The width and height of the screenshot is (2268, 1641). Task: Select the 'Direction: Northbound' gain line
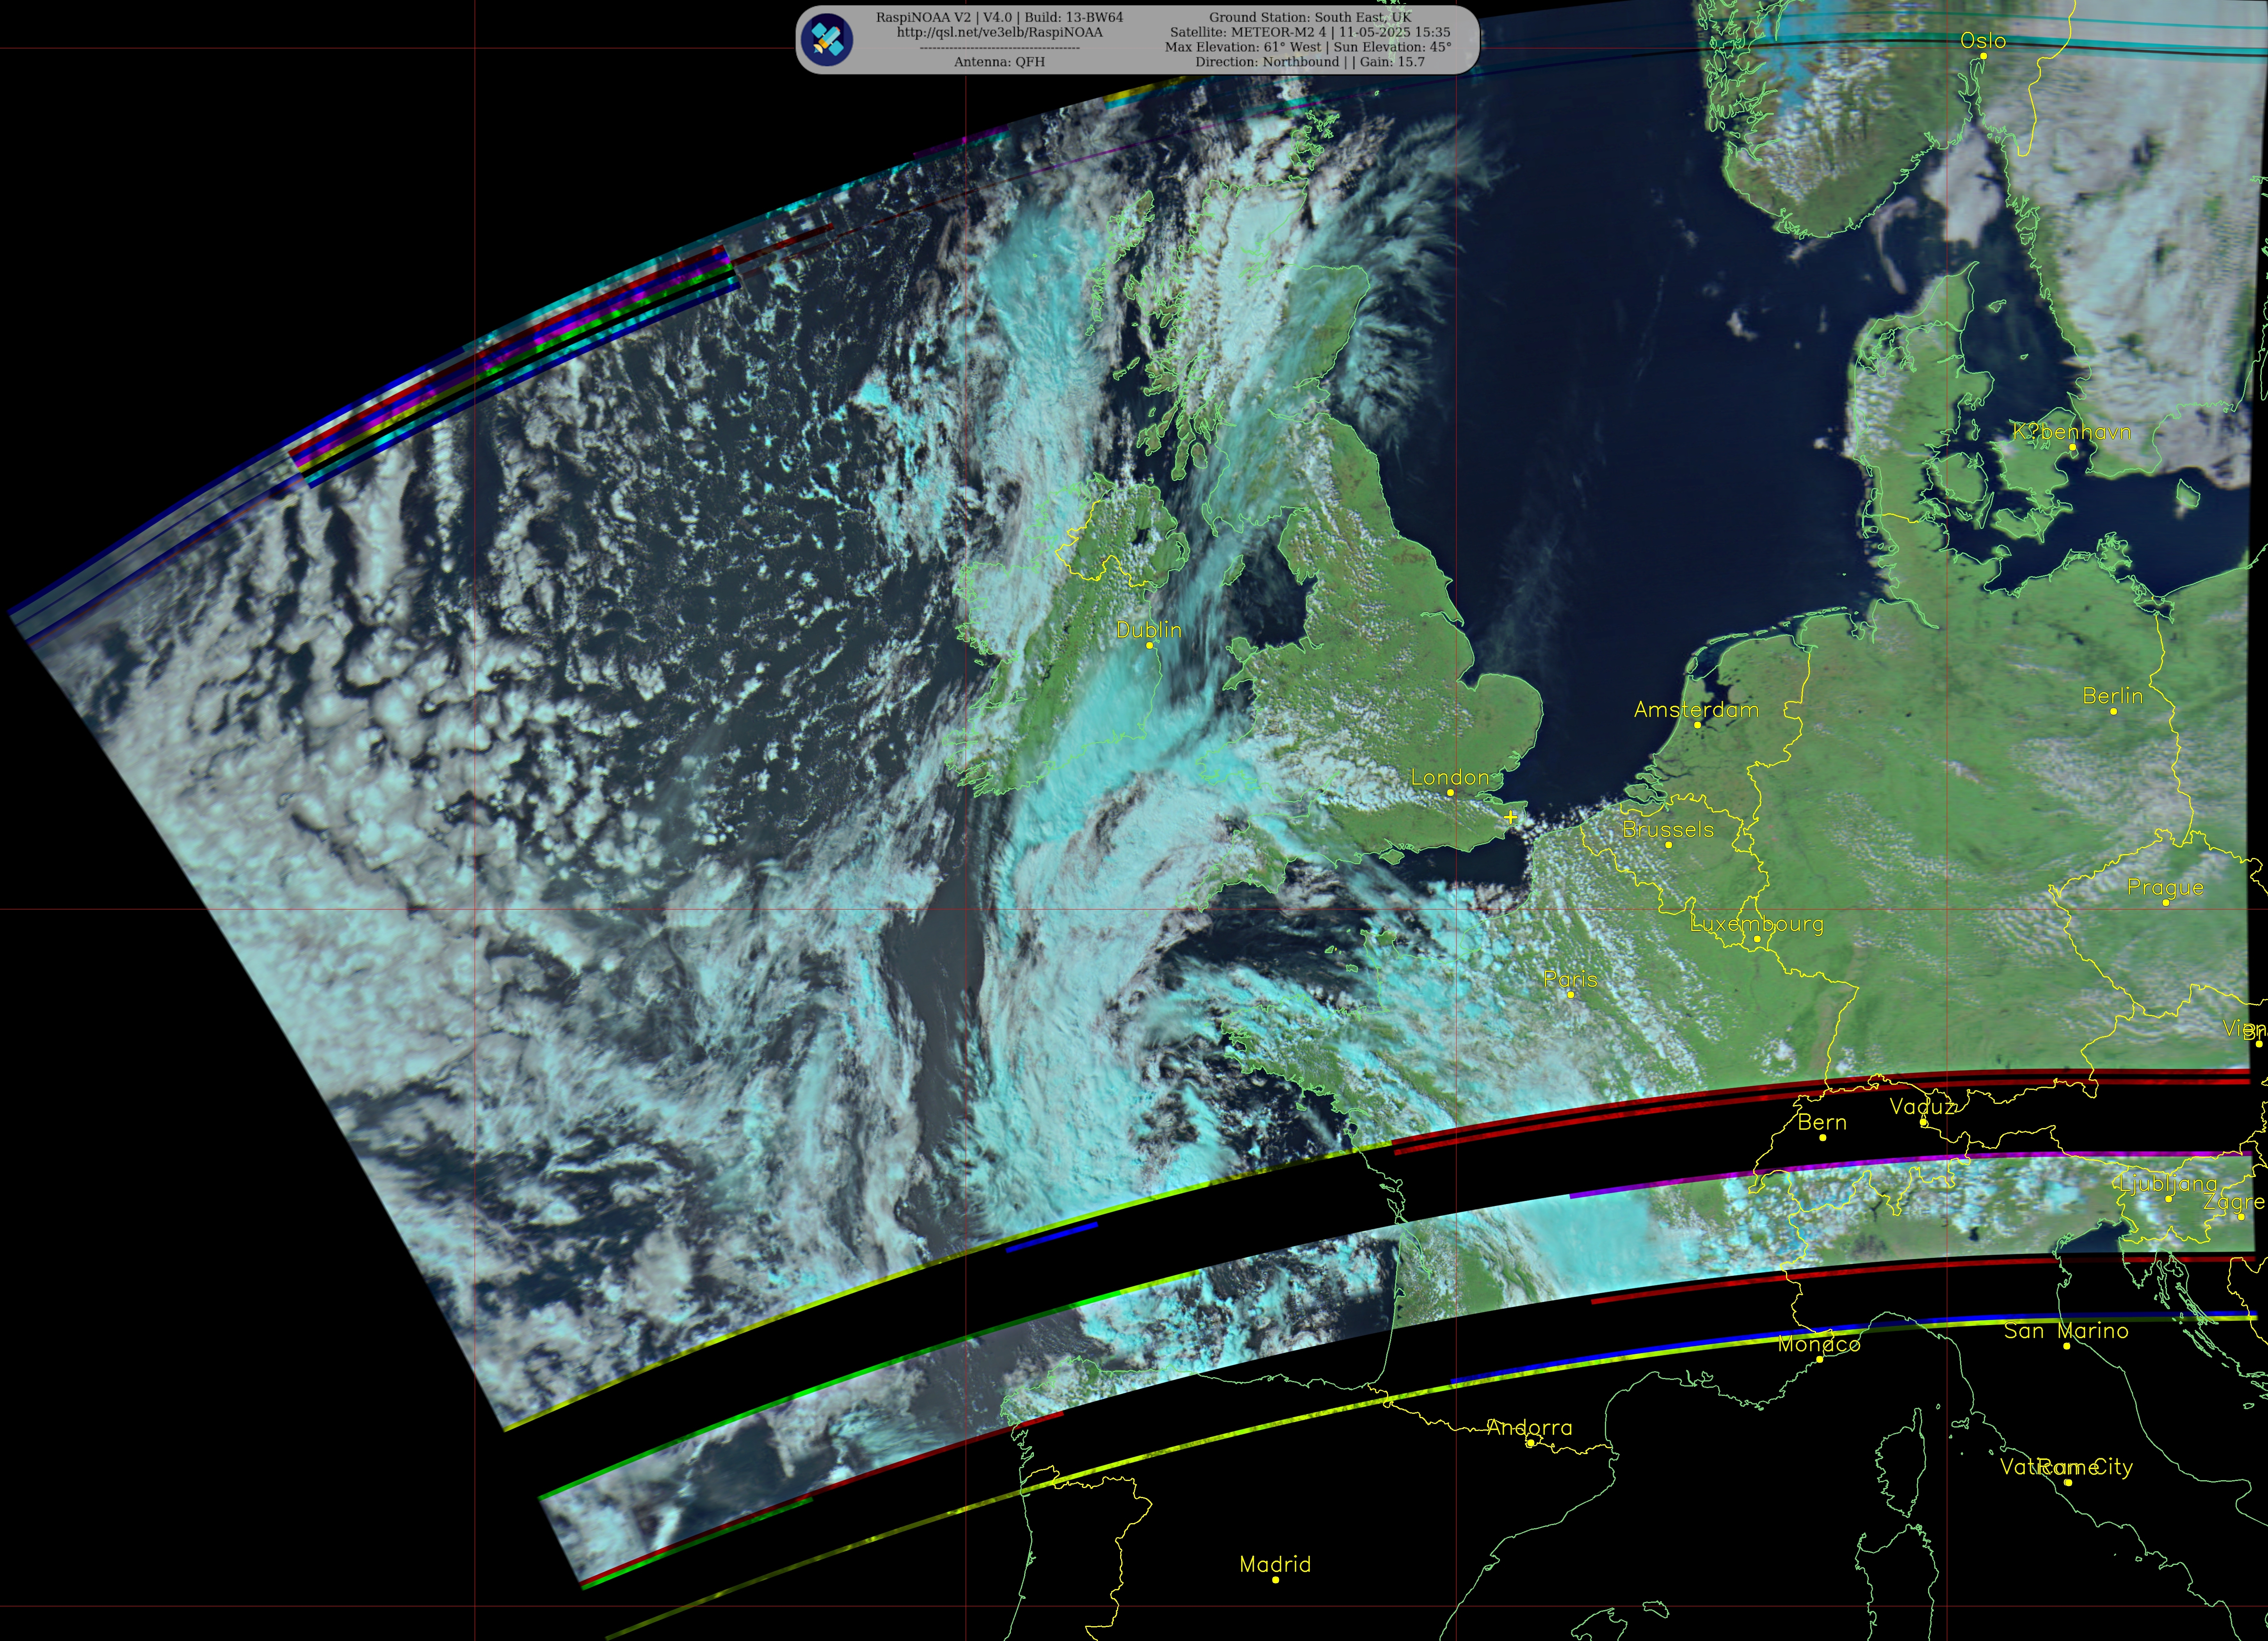tap(1310, 62)
